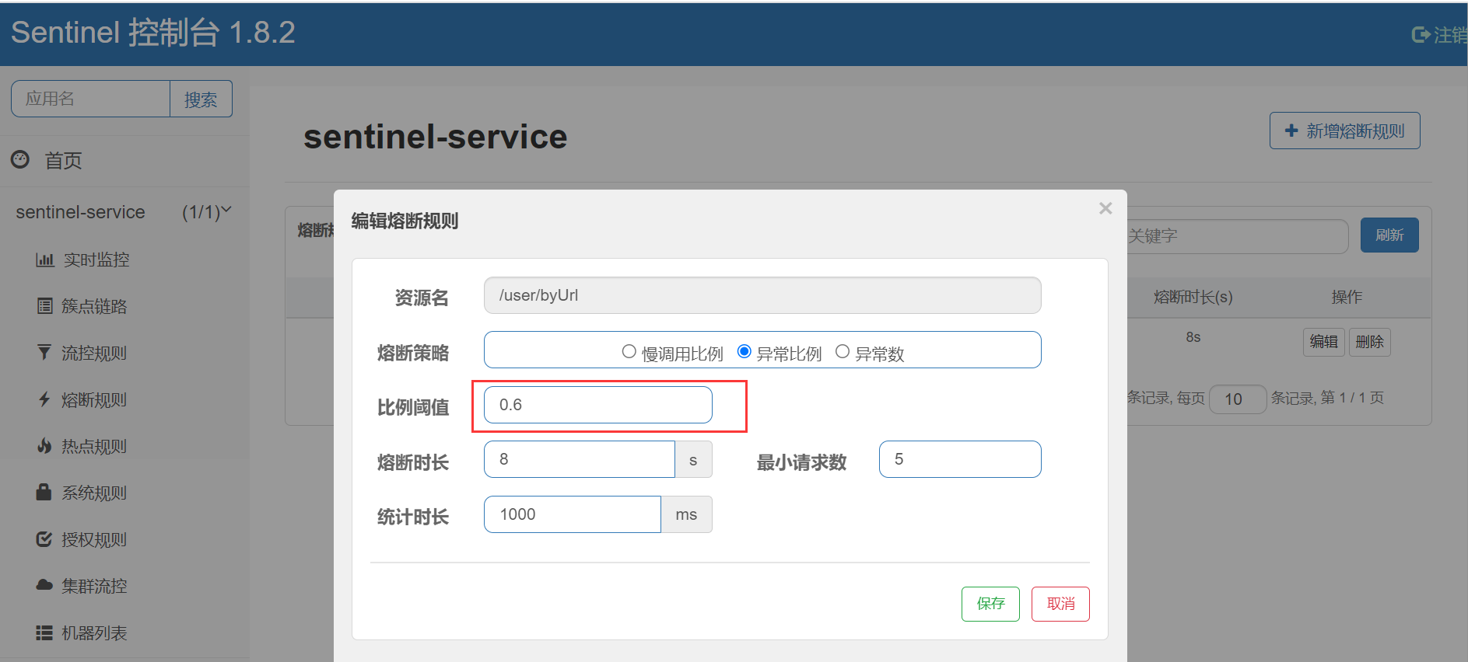Open the 首页 dashboard icon
This screenshot has height=662, width=1468.
point(20,160)
